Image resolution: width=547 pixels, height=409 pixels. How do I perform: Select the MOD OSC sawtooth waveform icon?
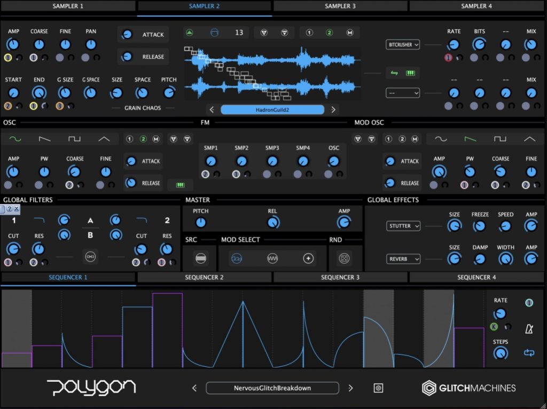[470, 139]
